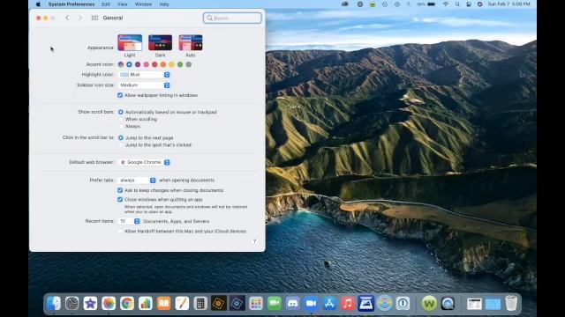Screen dimensions: 565x317
Task: Launch Zoom from the Dock
Action: point(311,304)
